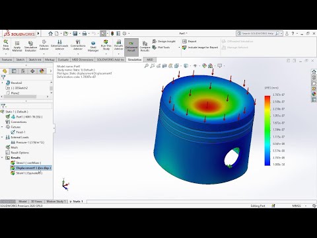Click the Zoom to Area icon
Viewport: 317px width, 238px height.
(x=153, y=65)
